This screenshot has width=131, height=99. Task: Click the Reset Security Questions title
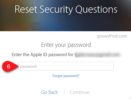66,9
